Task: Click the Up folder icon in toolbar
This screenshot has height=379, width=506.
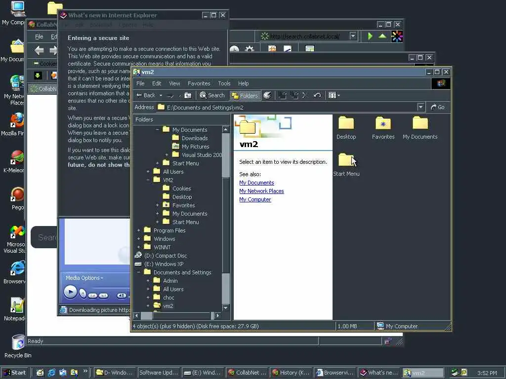Action: point(188,95)
